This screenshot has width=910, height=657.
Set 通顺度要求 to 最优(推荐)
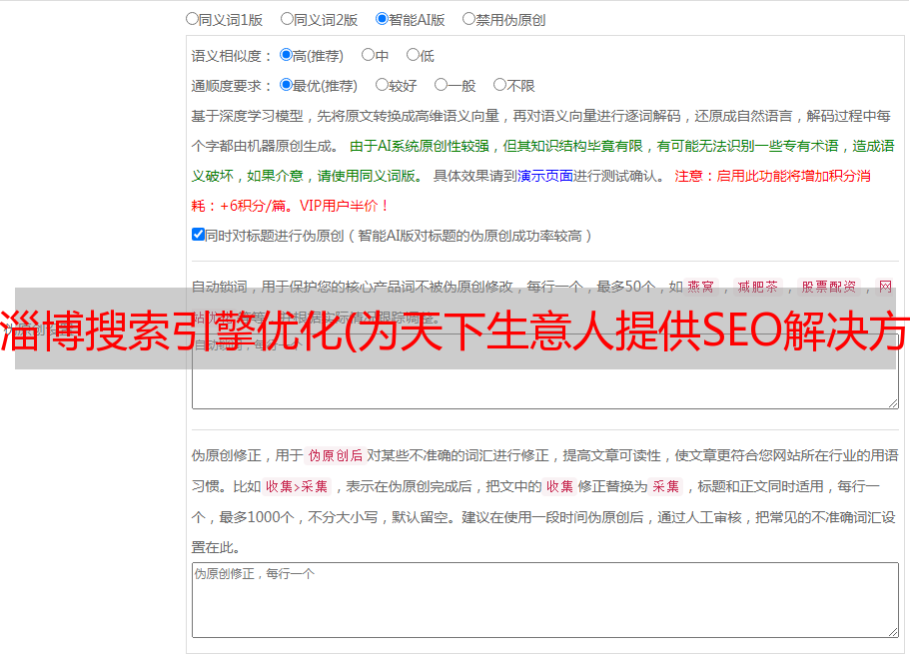pos(286,85)
